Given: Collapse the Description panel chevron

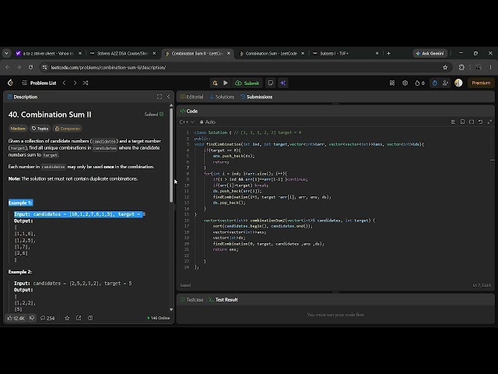Looking at the screenshot, I should coord(168,97).
